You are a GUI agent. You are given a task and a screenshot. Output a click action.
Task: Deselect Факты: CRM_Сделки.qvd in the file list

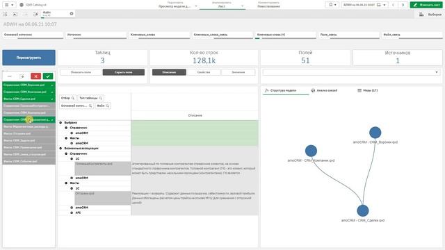pyautogui.click(x=29, y=99)
